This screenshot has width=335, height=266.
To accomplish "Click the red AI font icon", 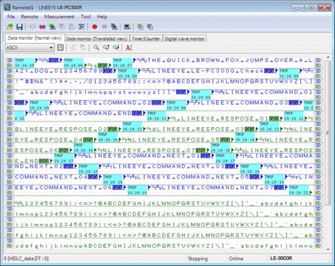I will tap(128, 47).
